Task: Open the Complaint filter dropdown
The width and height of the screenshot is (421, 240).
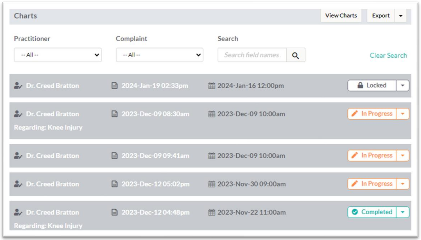Action: click(x=159, y=55)
